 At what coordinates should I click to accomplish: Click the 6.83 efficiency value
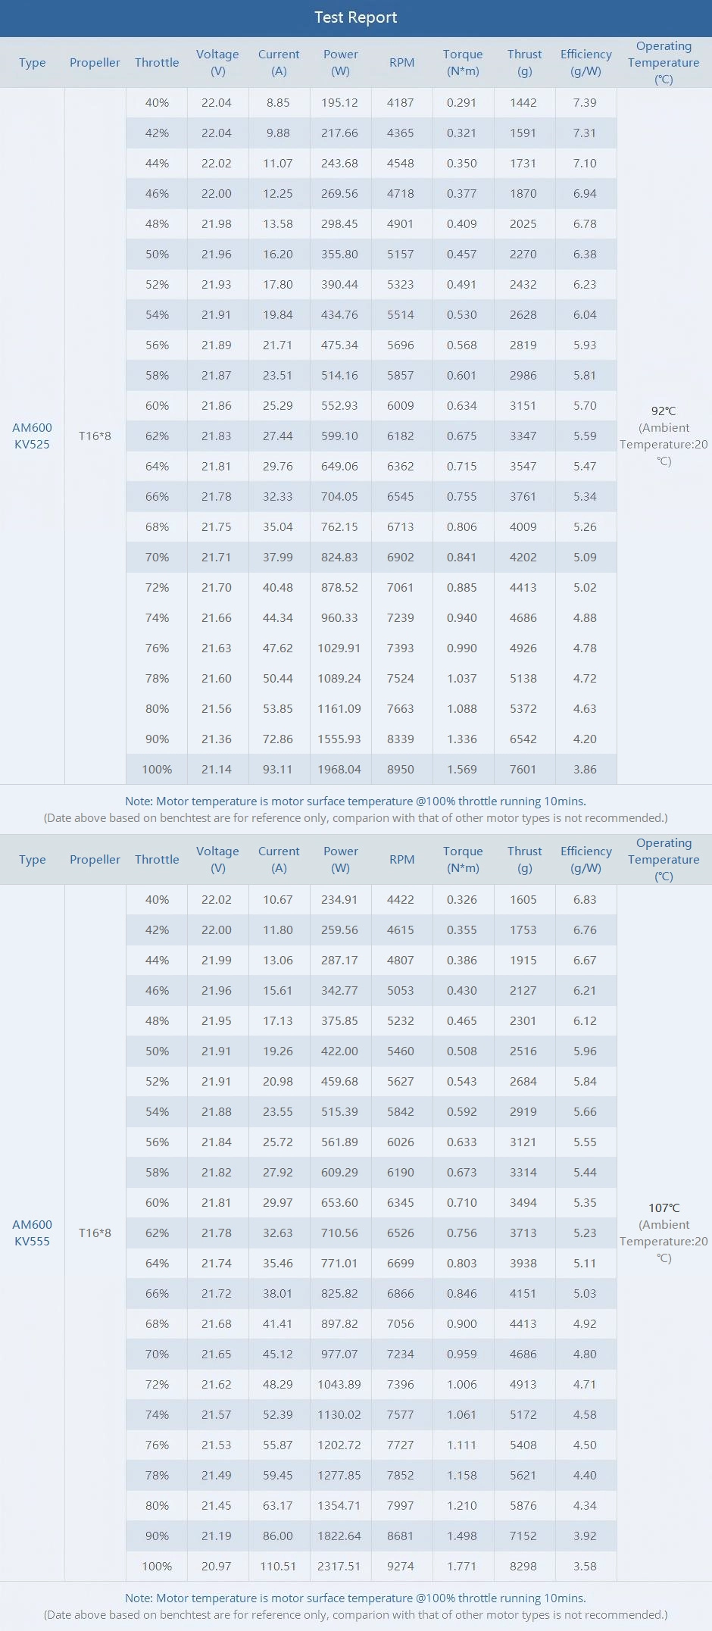pos(585,899)
